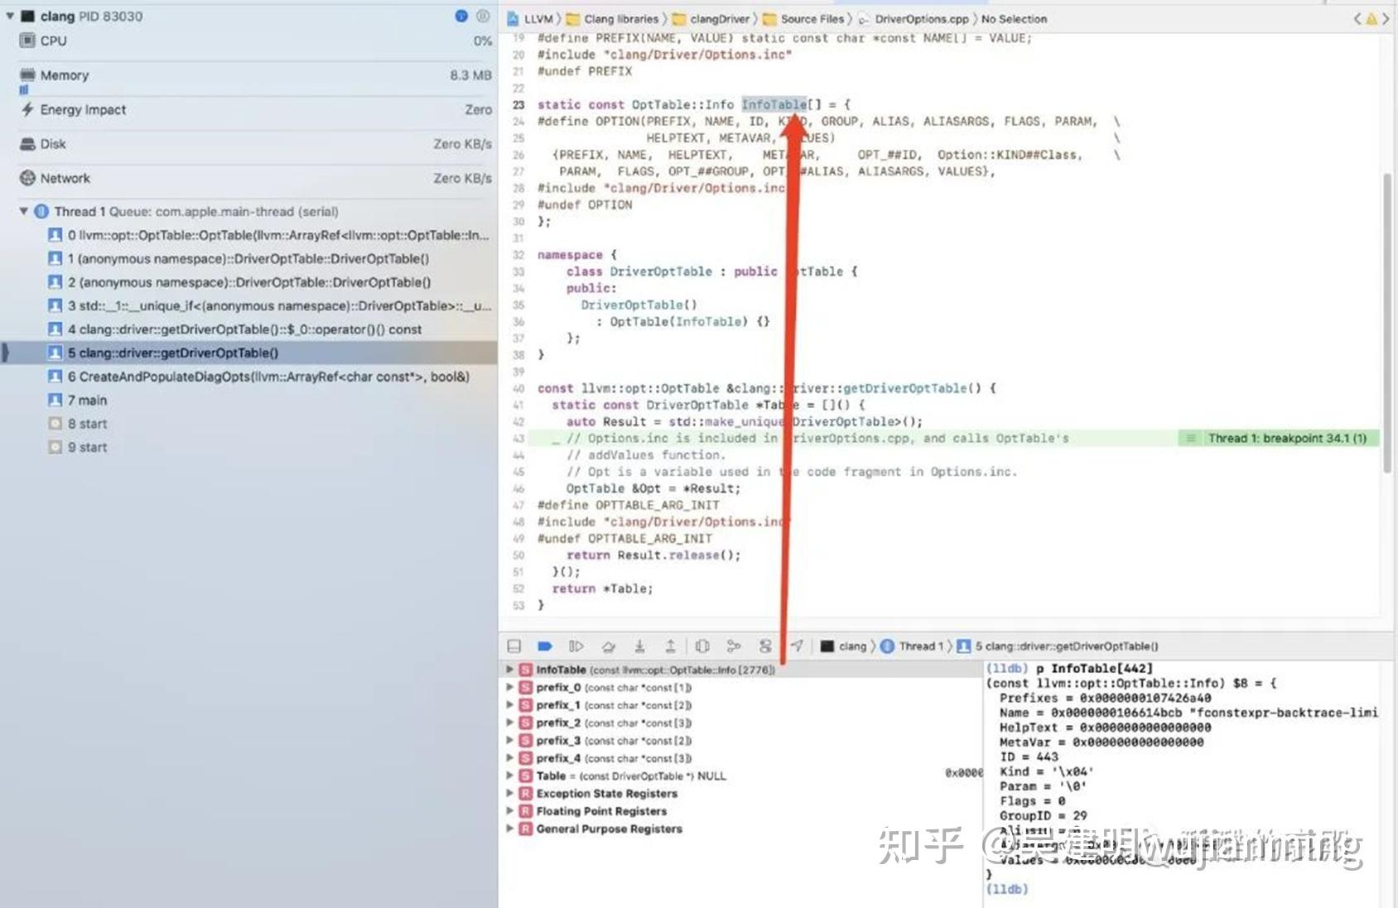Click Simulate Location arrow icon
The height and width of the screenshot is (908, 1398).
[797, 646]
